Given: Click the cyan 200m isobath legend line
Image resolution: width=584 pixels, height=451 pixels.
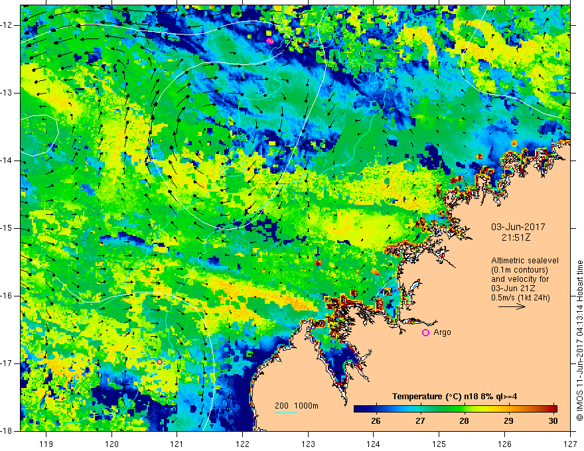Looking at the screenshot, I should coord(286,413).
